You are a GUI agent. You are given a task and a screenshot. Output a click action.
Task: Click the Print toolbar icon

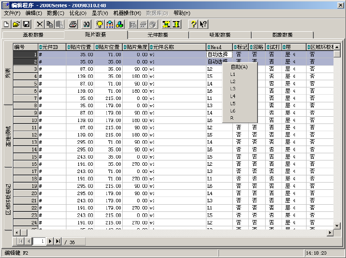pos(73,24)
